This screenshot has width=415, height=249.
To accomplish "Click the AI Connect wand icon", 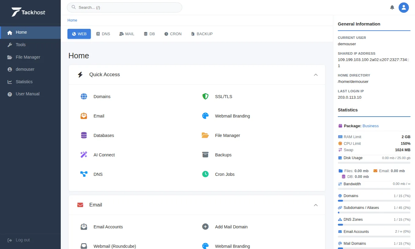I will pos(84,155).
